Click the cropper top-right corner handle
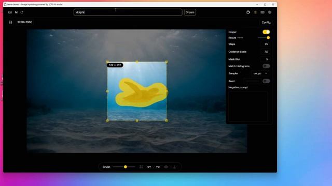This screenshot has width=332, height=186. pyautogui.click(x=167, y=62)
